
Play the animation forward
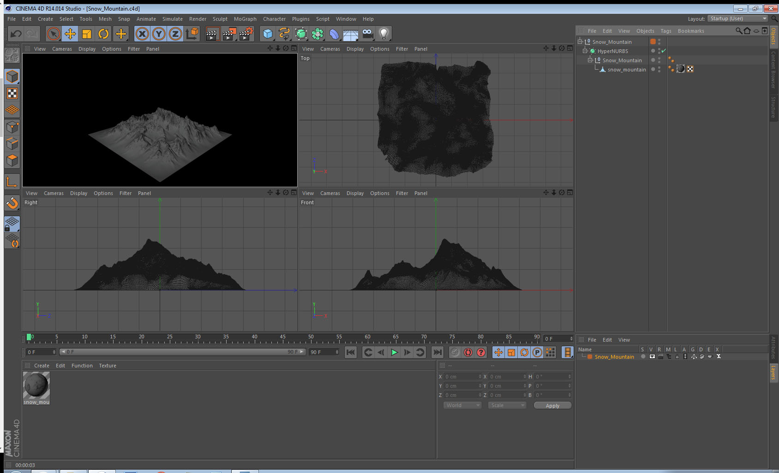(x=394, y=352)
